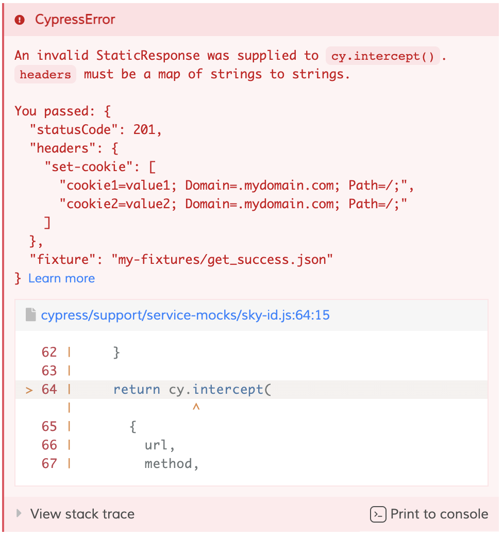Click the orange caret under cy.intercept
This screenshot has width=503, height=536.
coord(196,407)
